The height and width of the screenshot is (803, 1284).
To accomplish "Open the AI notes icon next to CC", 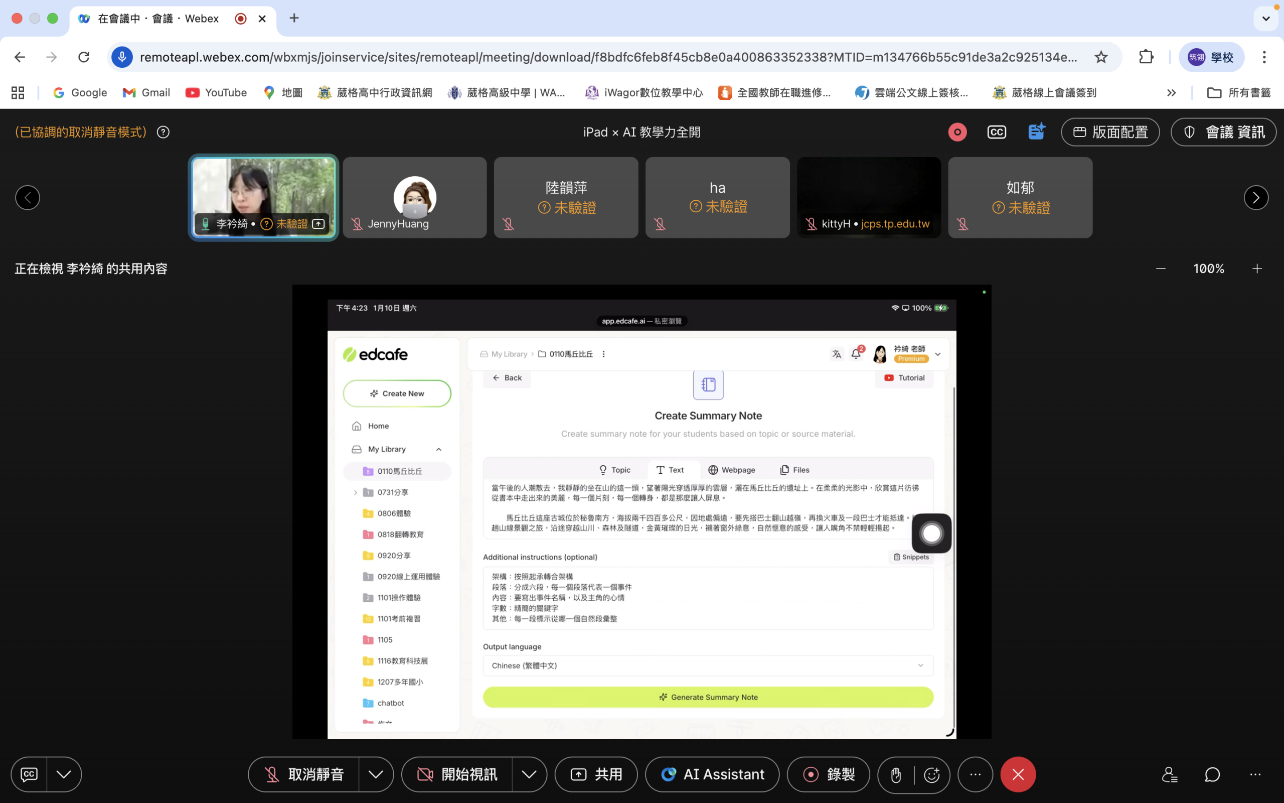I will [1036, 131].
